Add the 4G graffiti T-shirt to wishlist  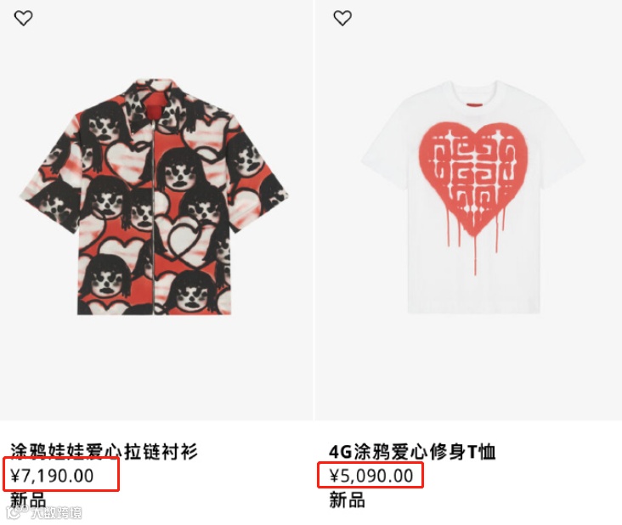(342, 18)
